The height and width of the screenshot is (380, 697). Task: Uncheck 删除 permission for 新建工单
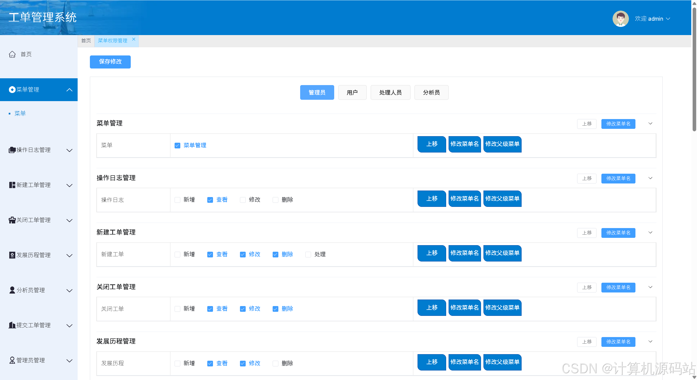tap(275, 255)
